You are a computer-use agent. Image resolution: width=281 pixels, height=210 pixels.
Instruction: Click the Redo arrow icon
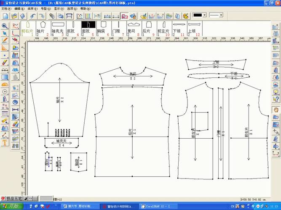(42, 16)
